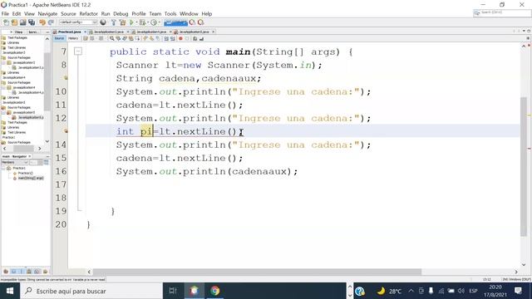Click the editor horizontal scrollbar

[257, 272]
